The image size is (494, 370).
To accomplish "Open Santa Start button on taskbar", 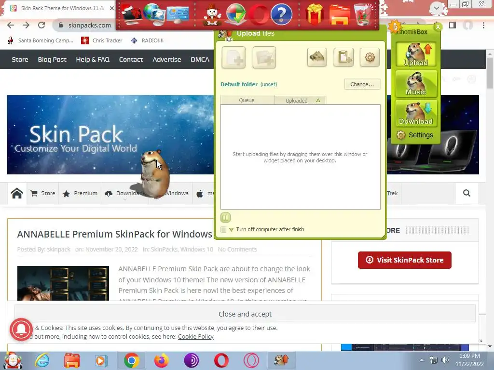I will click(13, 360).
